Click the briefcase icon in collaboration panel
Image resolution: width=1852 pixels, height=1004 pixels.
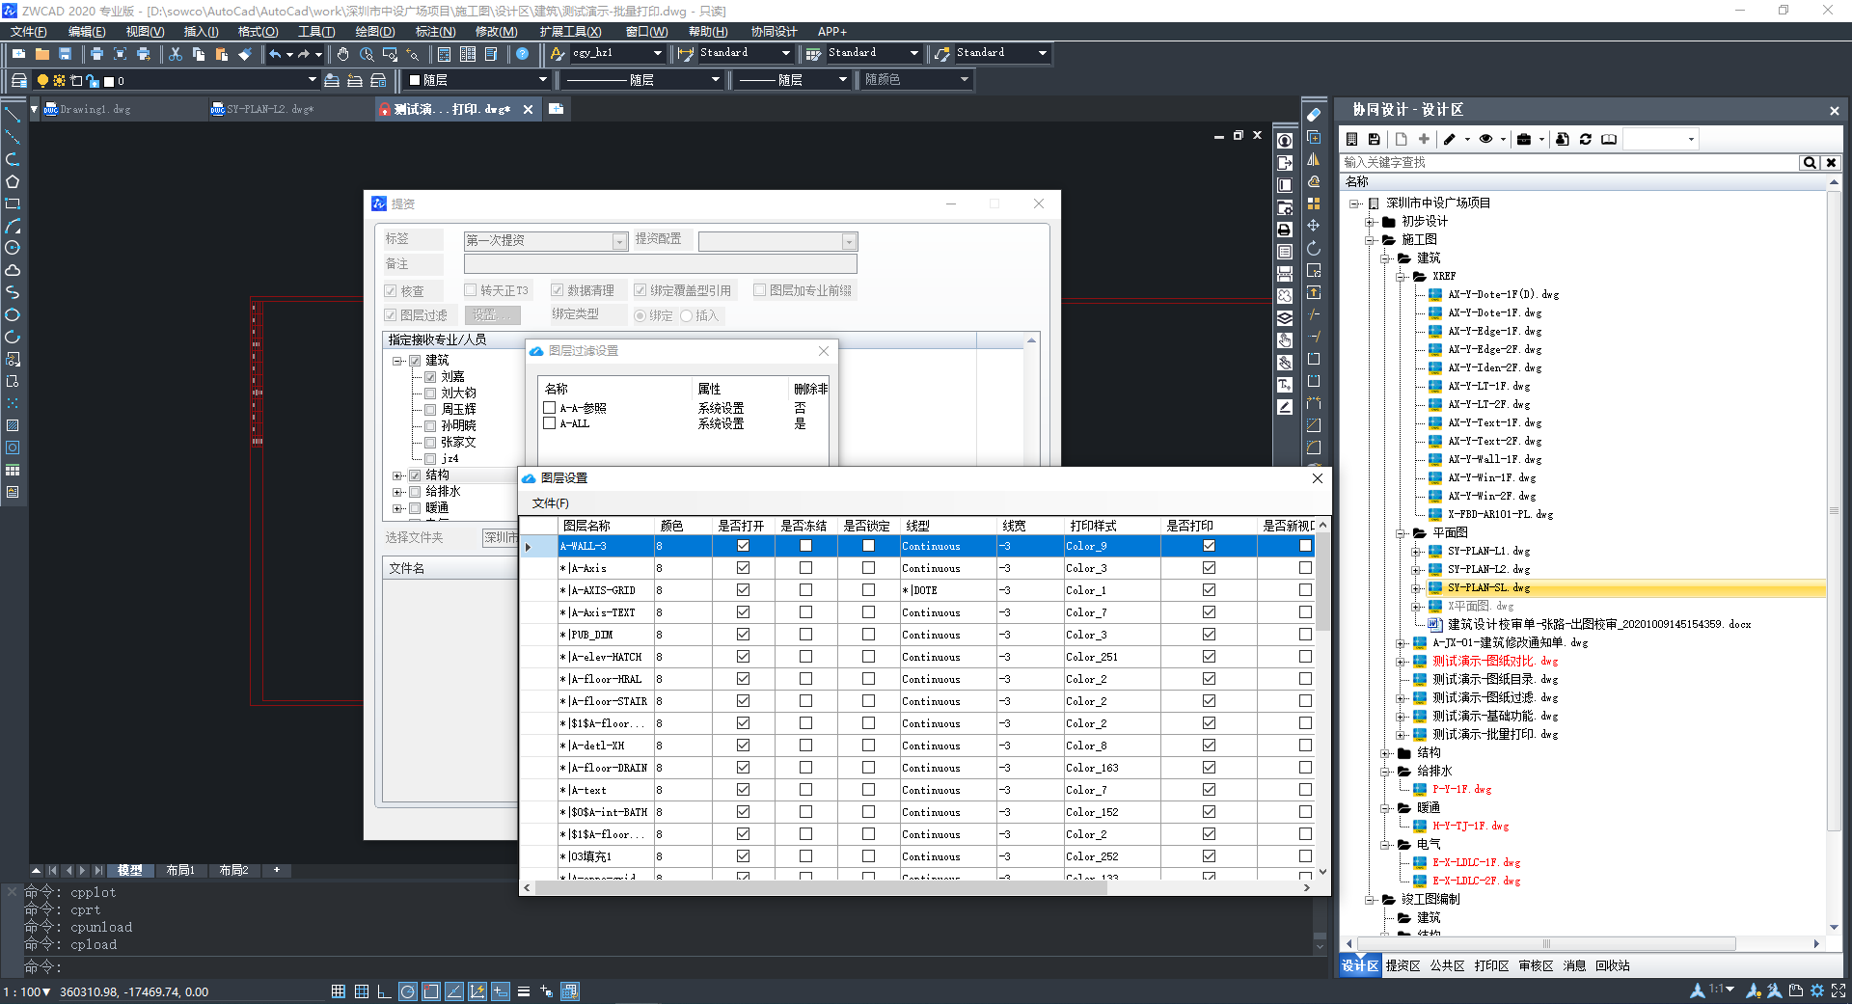click(1524, 139)
